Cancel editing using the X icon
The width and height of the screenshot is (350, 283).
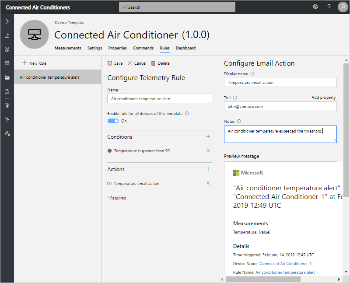tap(129, 63)
